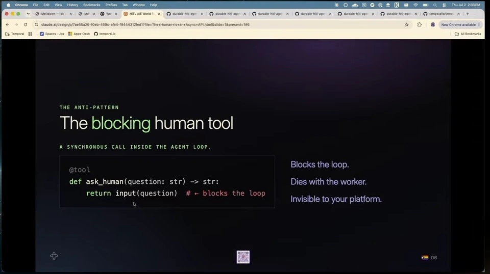Click 'THE ANTI-PATTERN' label
The height and width of the screenshot is (274, 490).
[x=89, y=107]
